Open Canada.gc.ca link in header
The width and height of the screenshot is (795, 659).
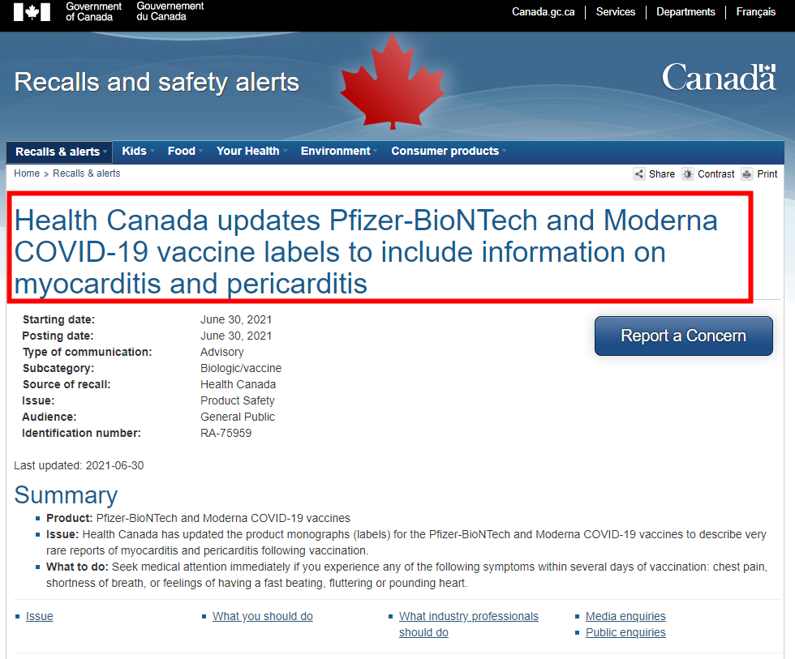click(543, 12)
